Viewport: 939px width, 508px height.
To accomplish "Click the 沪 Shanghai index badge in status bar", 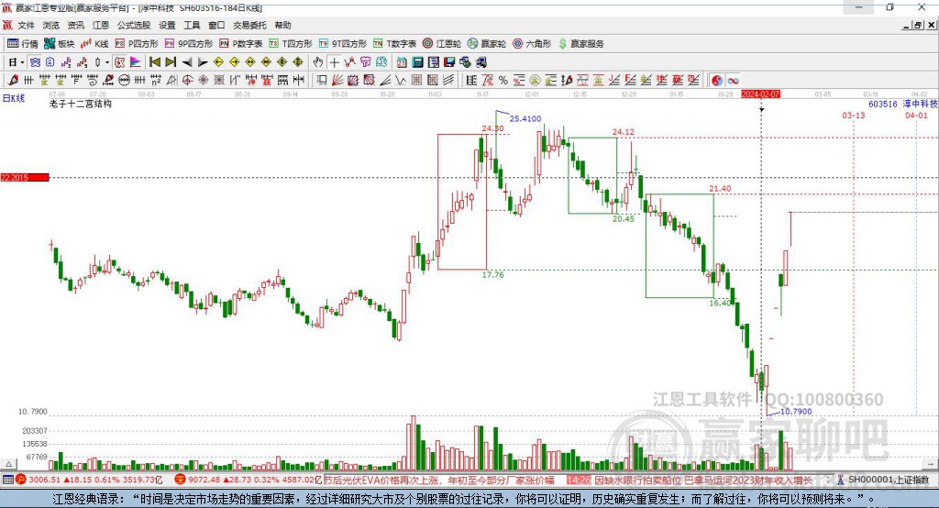I will tap(21, 480).
